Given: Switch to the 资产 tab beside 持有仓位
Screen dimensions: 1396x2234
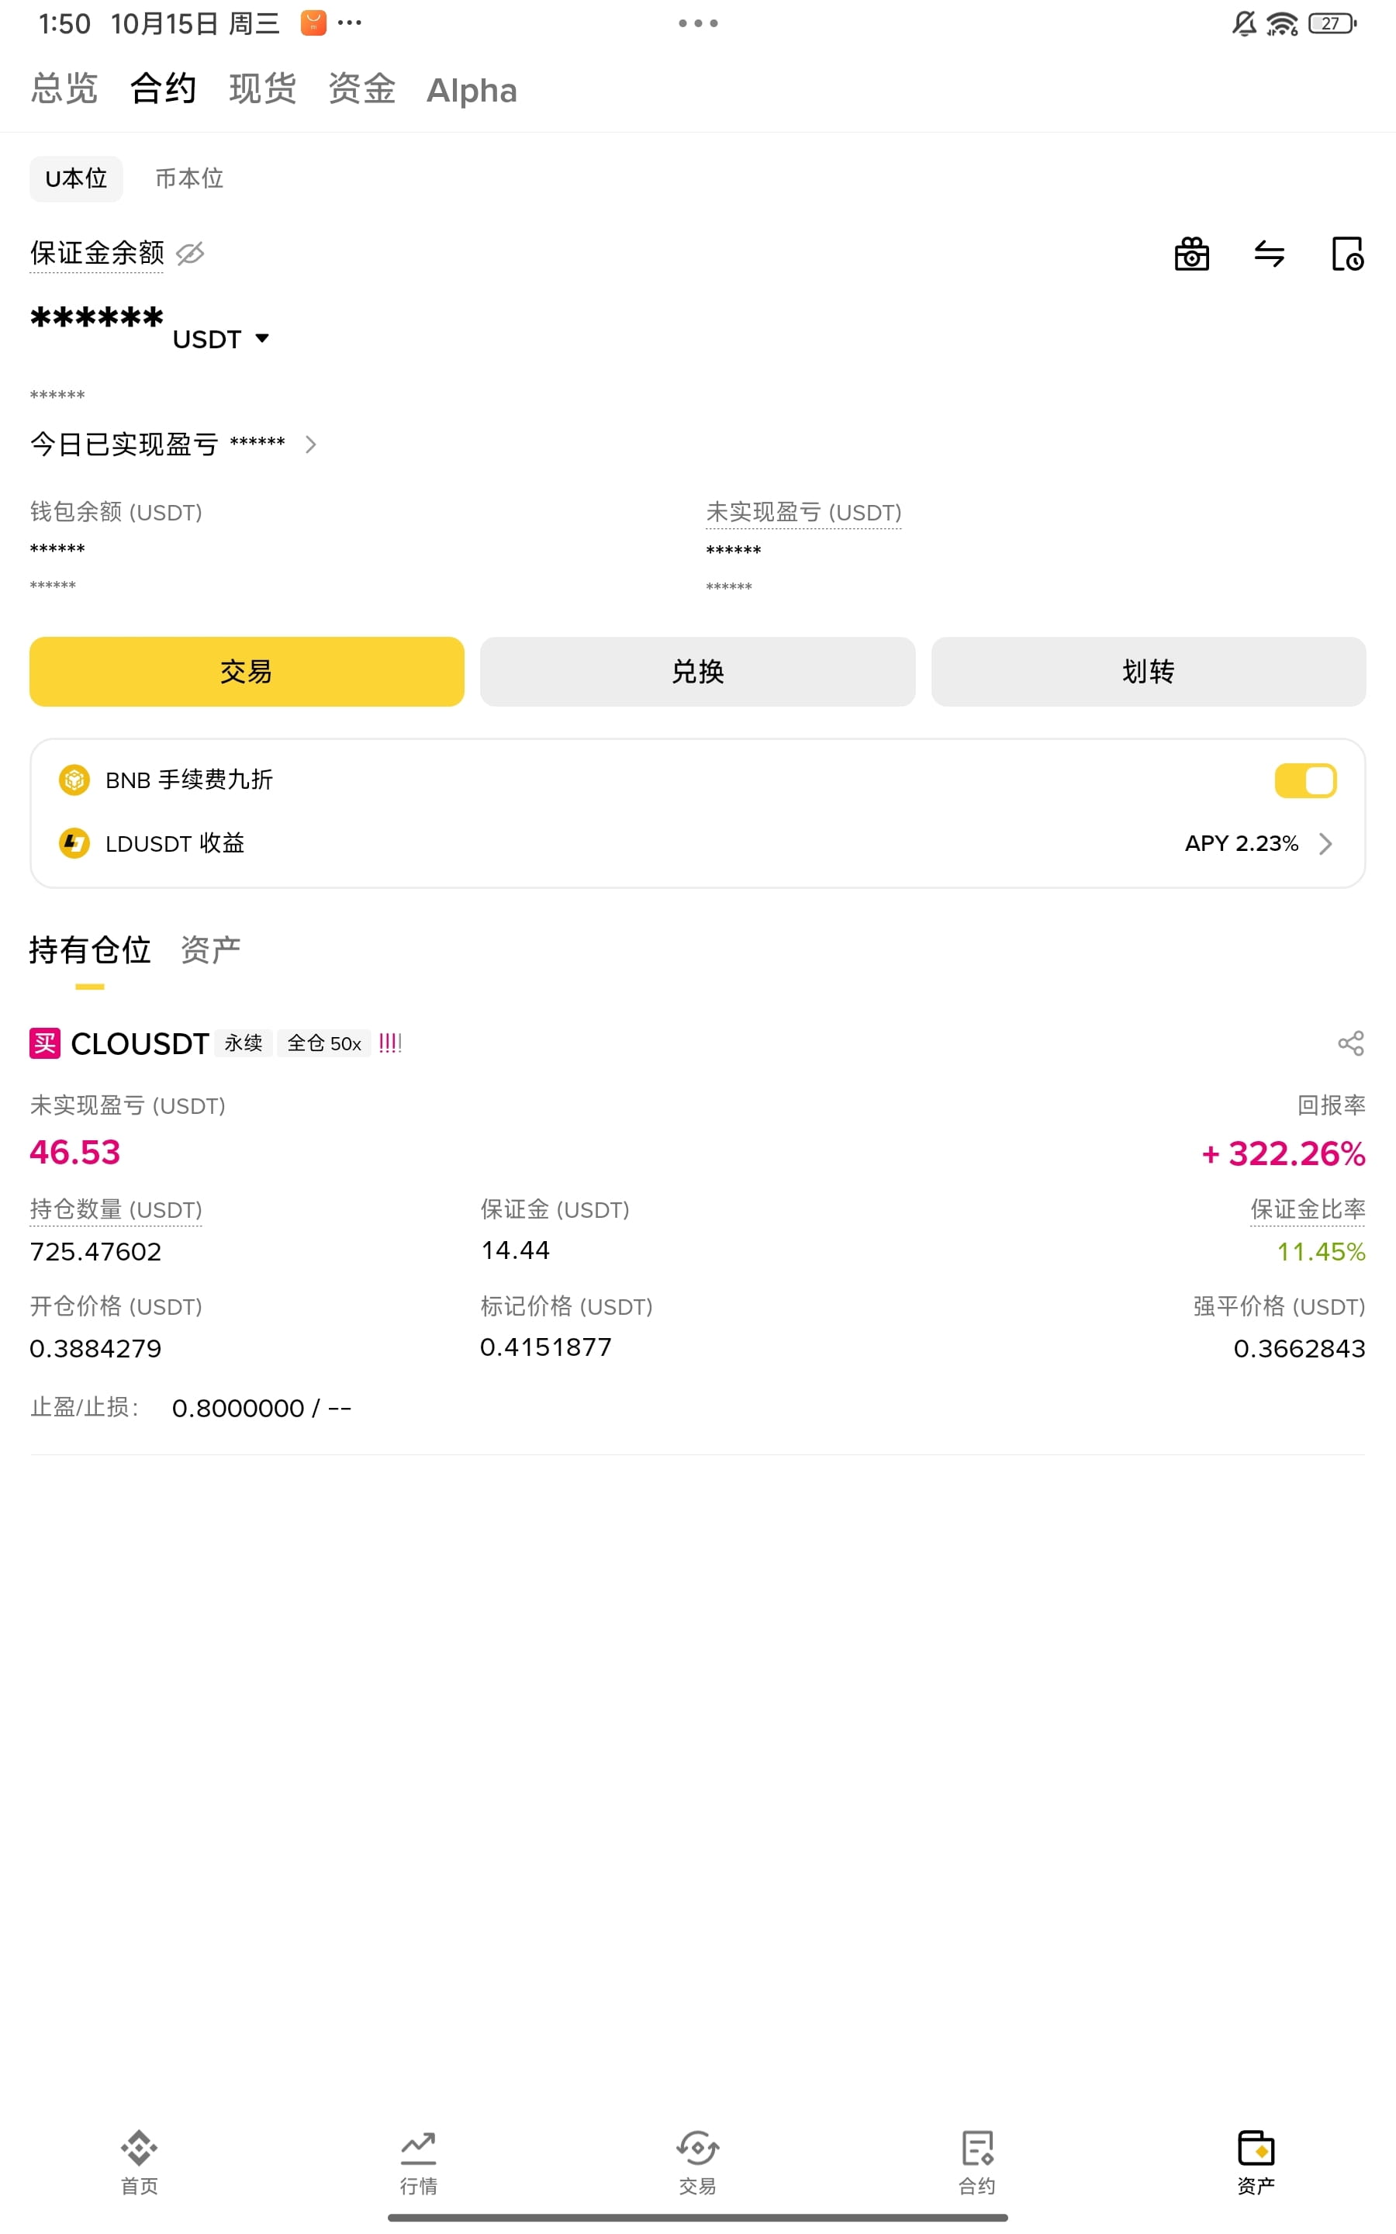Looking at the screenshot, I should click(x=210, y=949).
